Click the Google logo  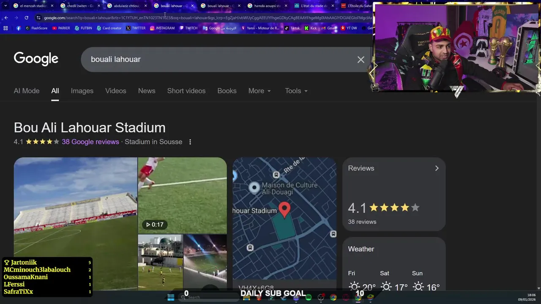click(x=36, y=59)
